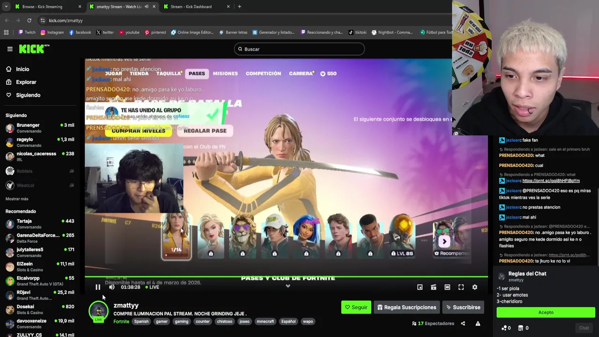This screenshot has width=599, height=337.
Task: Share the zmattyy stream
Action: point(463,323)
